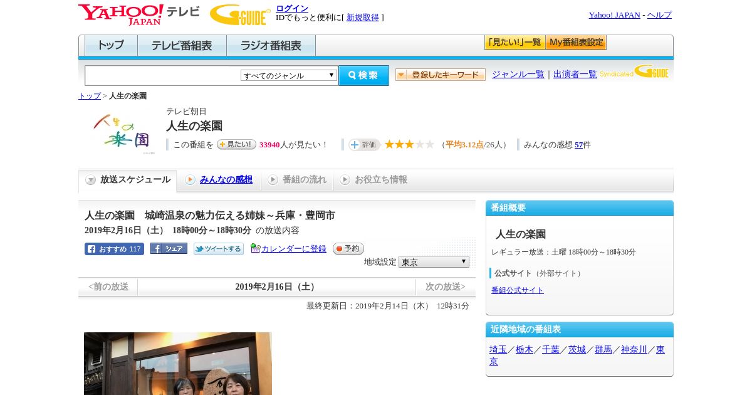Click the program photo thumbnail
Image resolution: width=752 pixels, height=395 pixels.
[178, 364]
